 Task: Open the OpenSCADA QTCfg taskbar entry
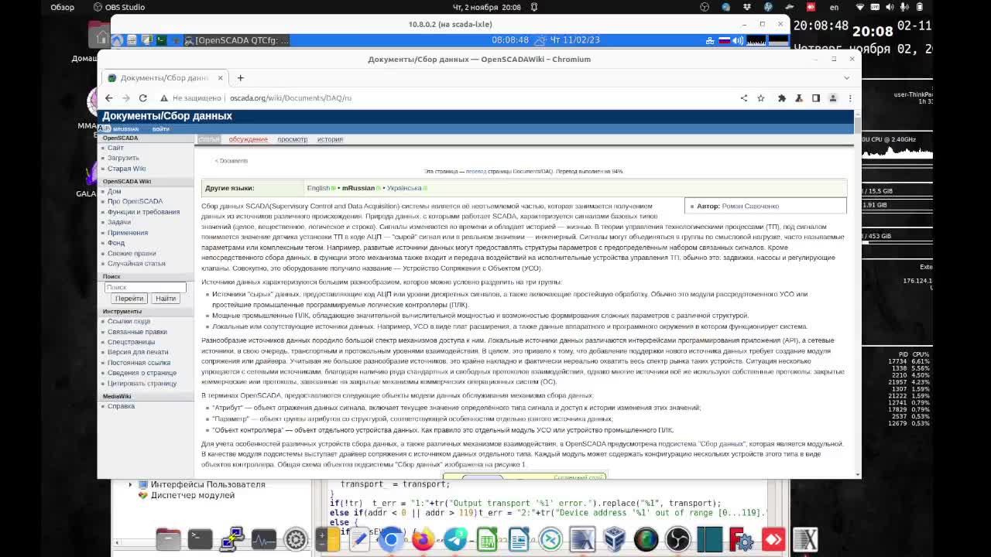click(237, 40)
